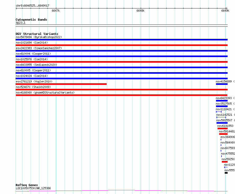Click the thin blue span under nsv1116421
The width and height of the screenshot is (235, 194).
(x=219, y=112)
